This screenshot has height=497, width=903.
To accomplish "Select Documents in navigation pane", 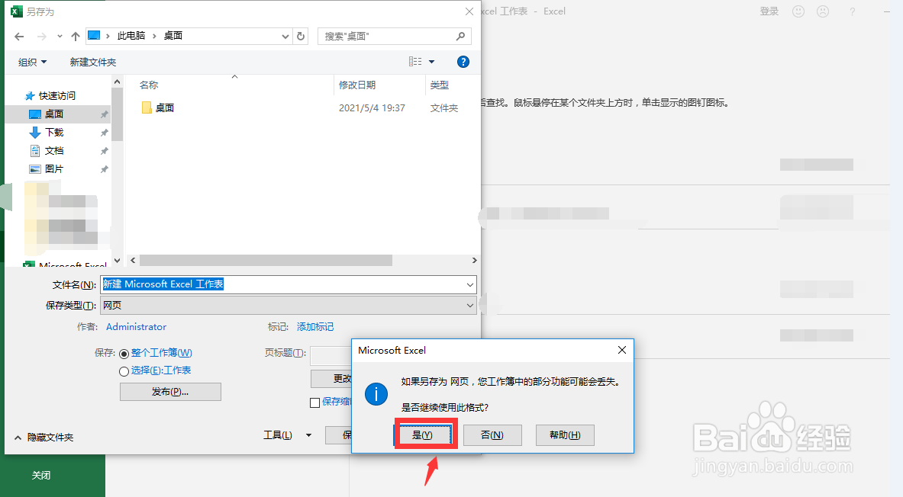I will point(54,151).
